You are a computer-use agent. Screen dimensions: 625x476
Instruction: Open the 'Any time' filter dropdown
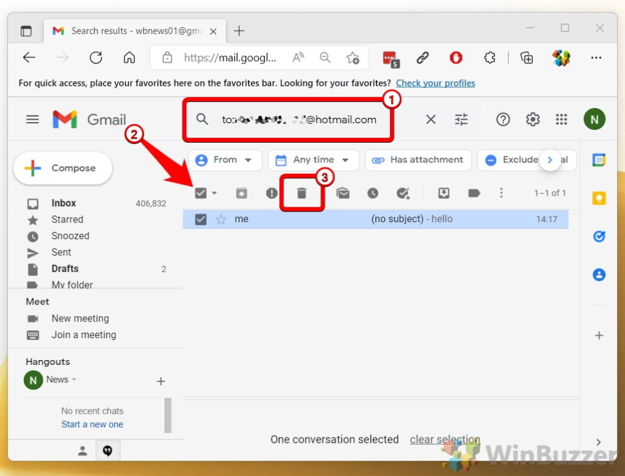point(313,160)
